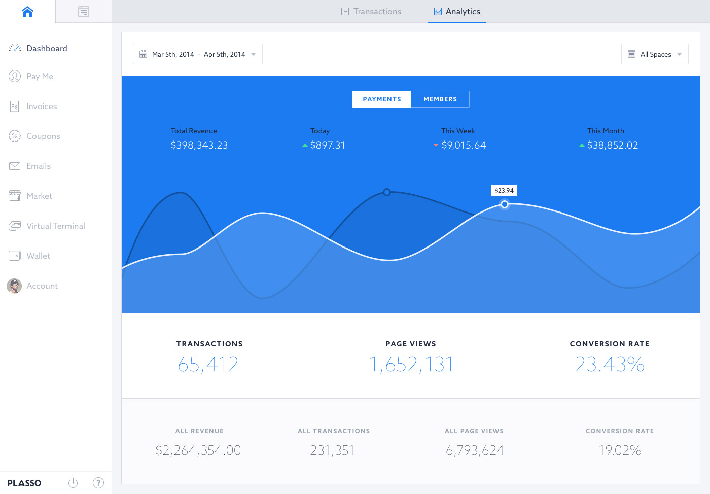Click the Transactions tab list icon

[x=345, y=11]
